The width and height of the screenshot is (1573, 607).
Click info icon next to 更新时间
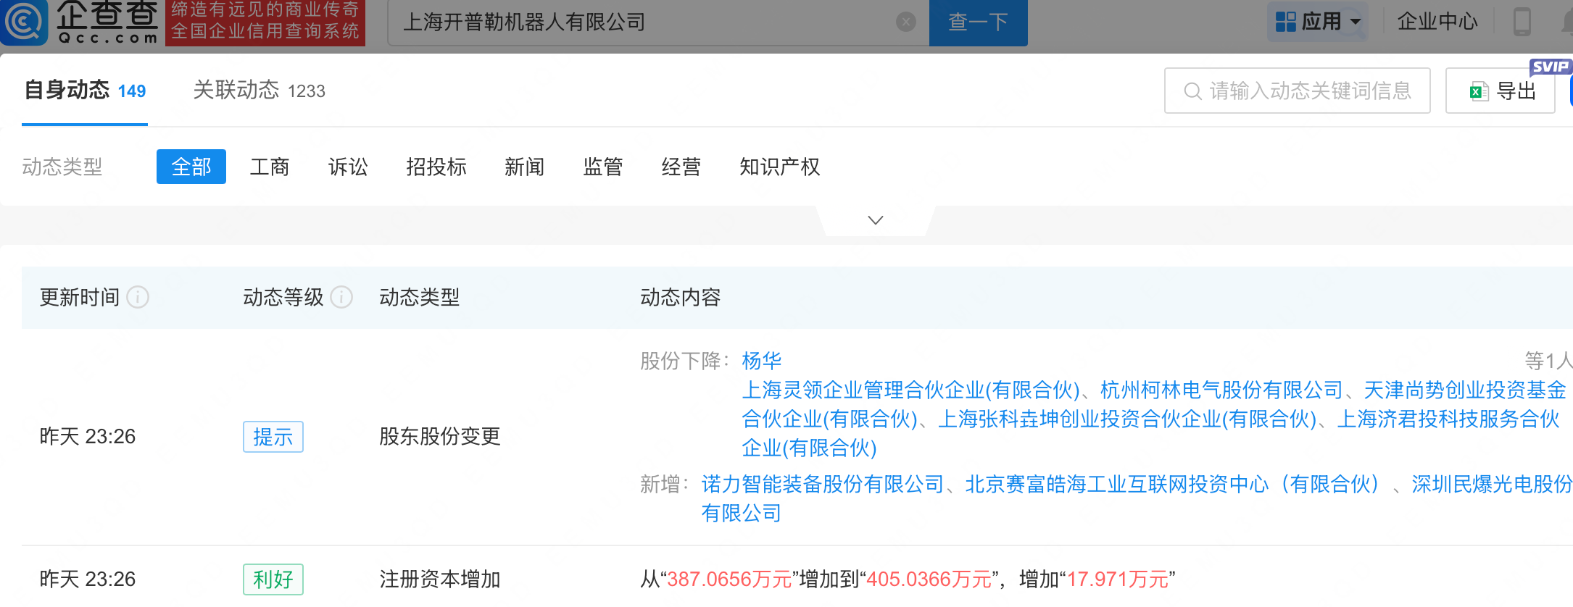coord(138,297)
